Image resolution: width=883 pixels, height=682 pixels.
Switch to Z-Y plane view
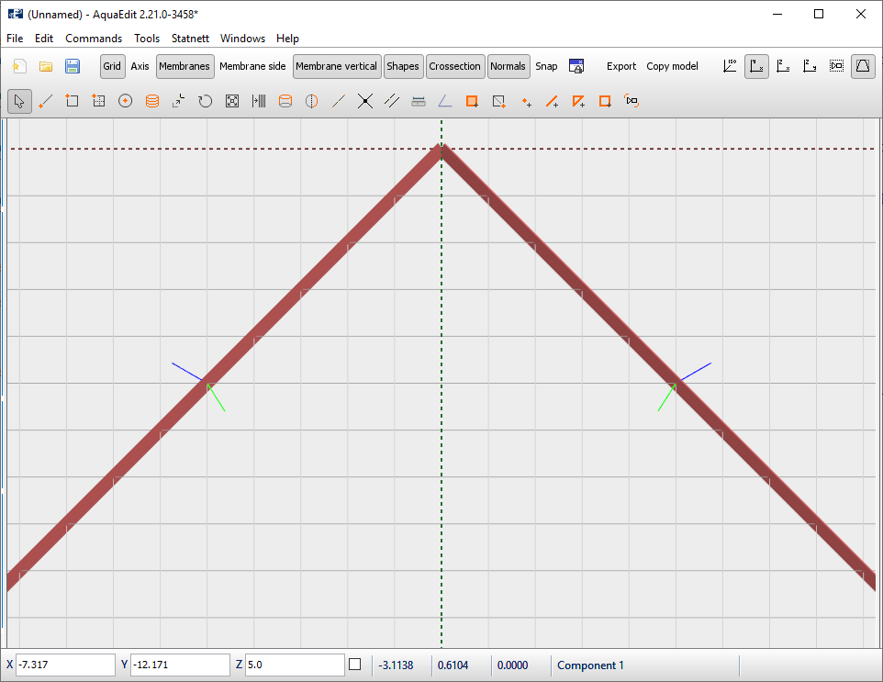(x=810, y=66)
